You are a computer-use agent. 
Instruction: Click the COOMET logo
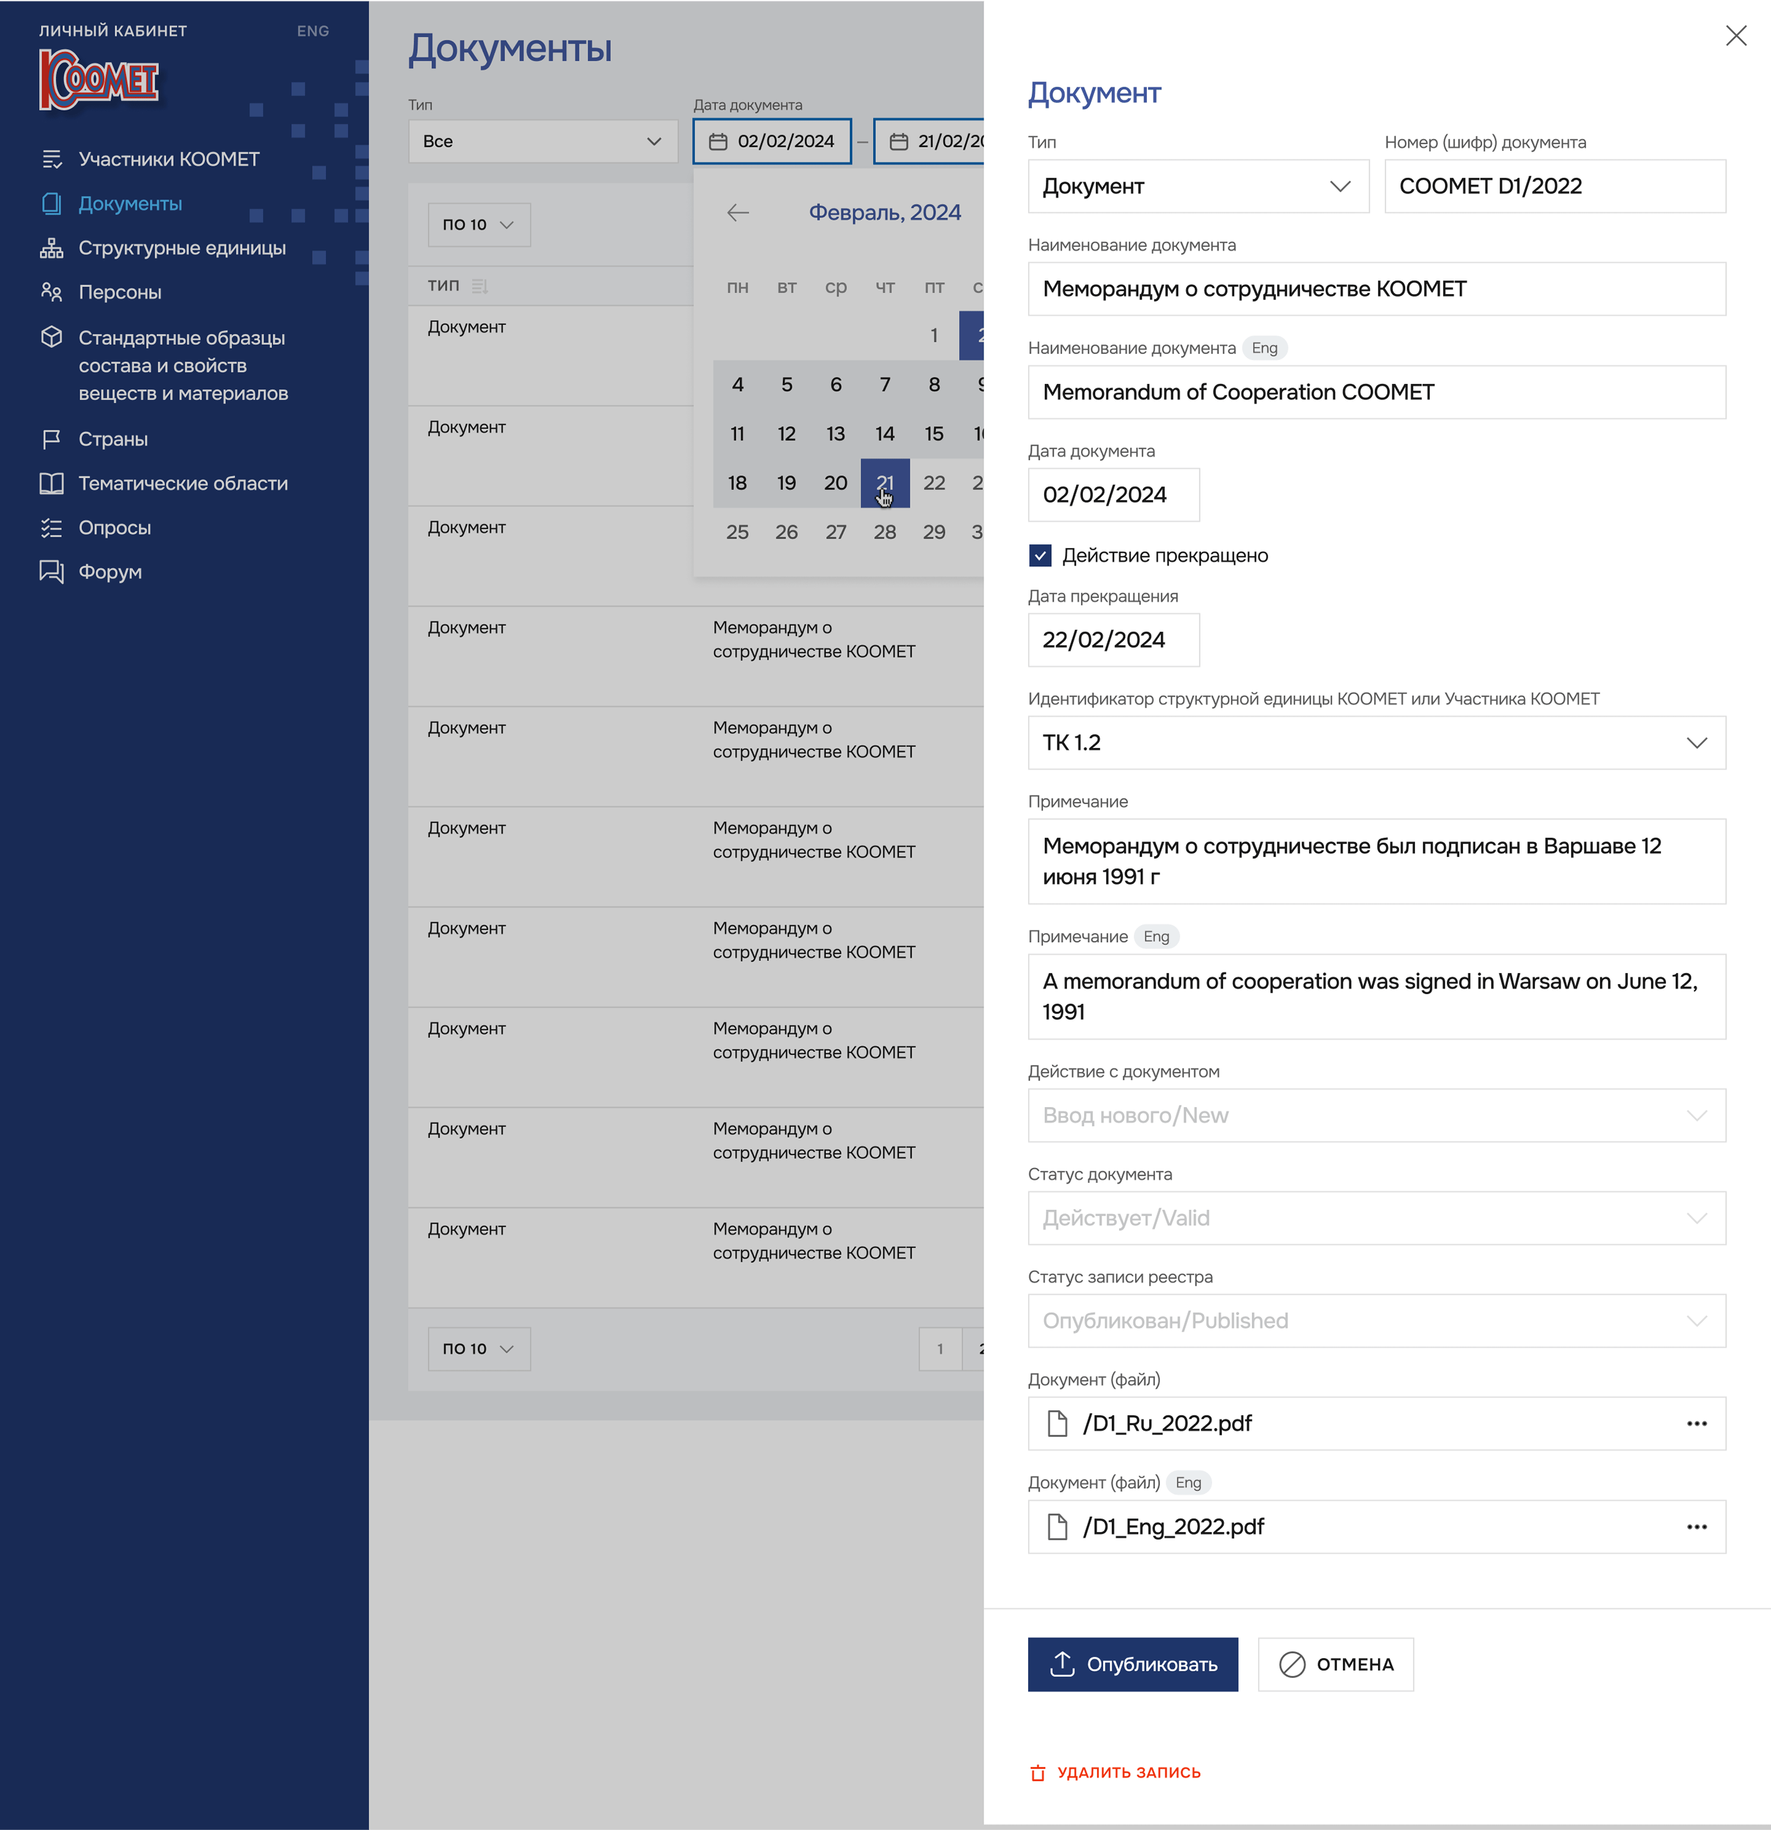point(99,80)
